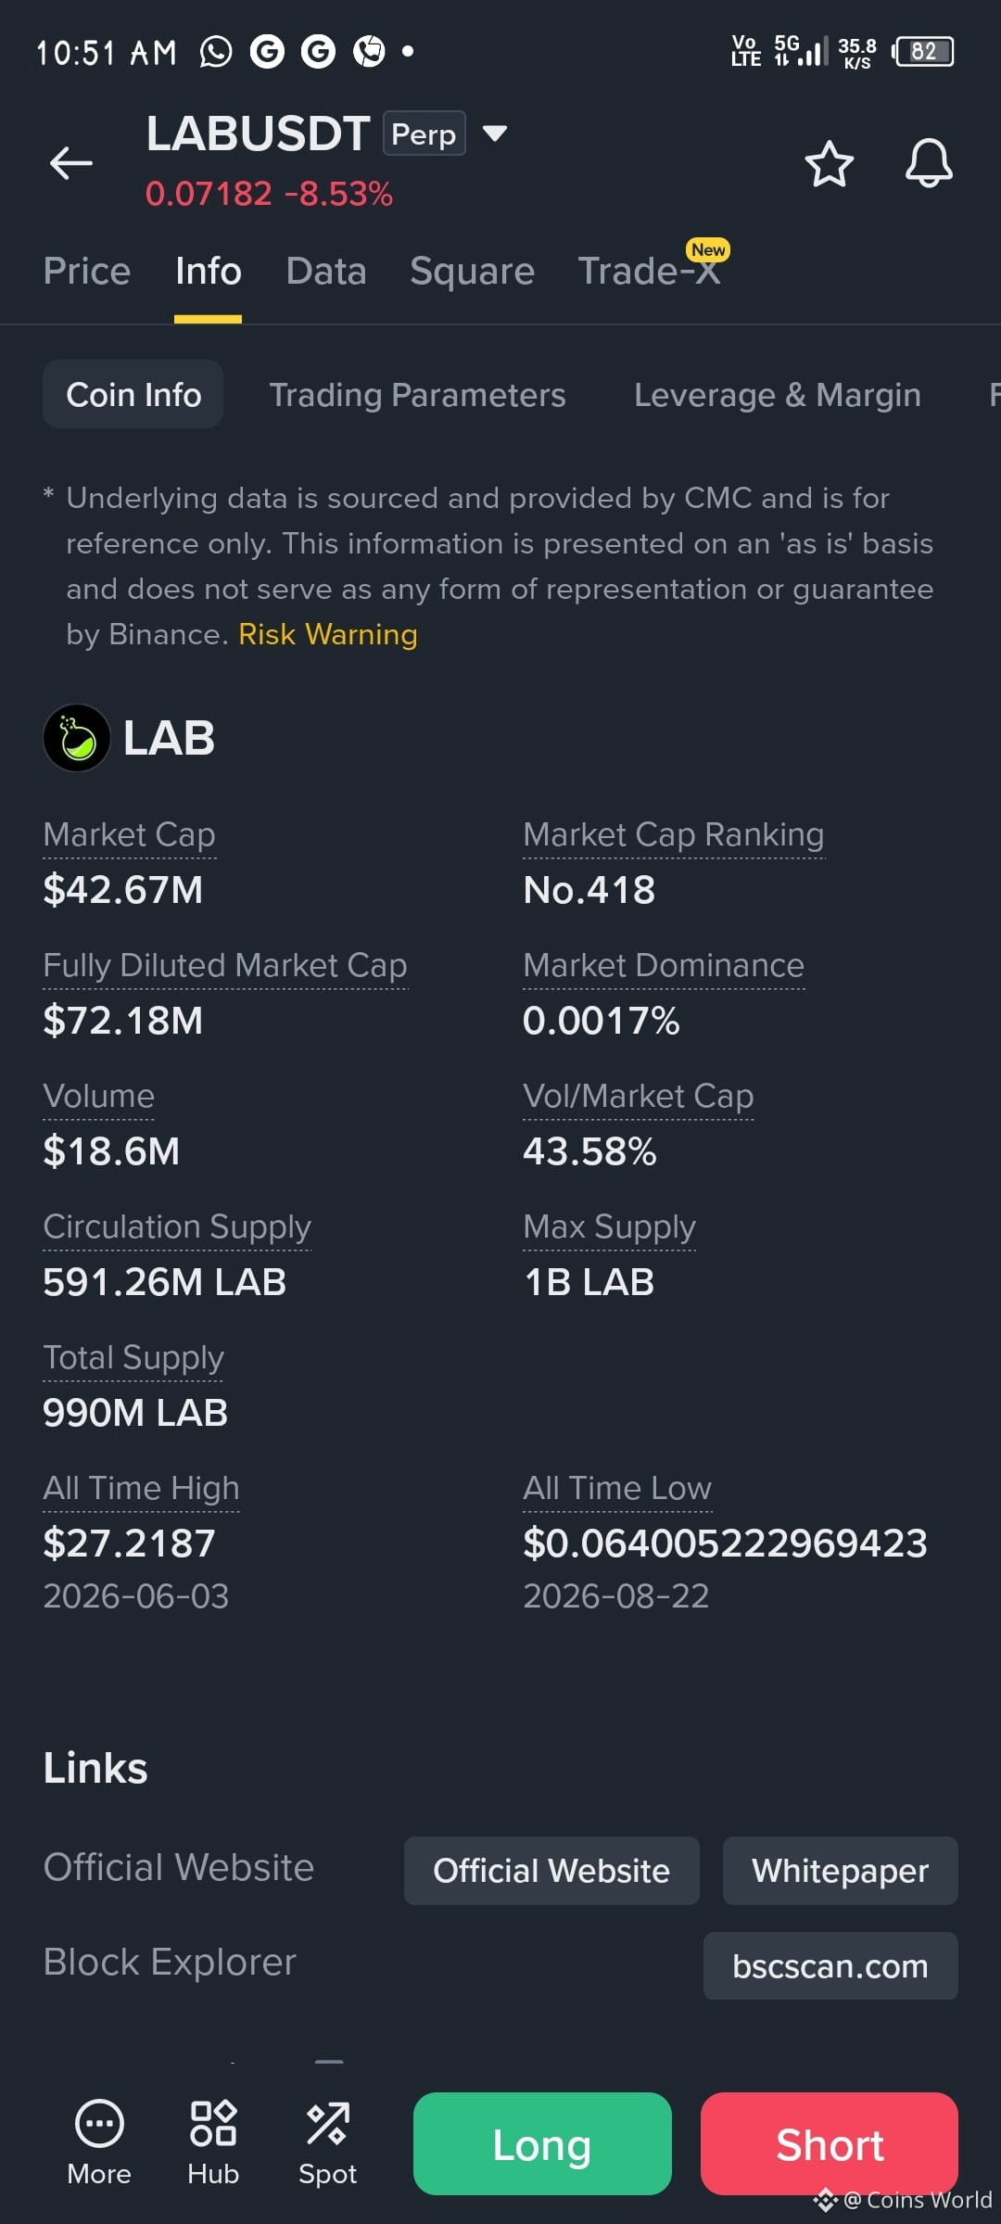
Task: Select Trading Parameters section
Action: 417,395
